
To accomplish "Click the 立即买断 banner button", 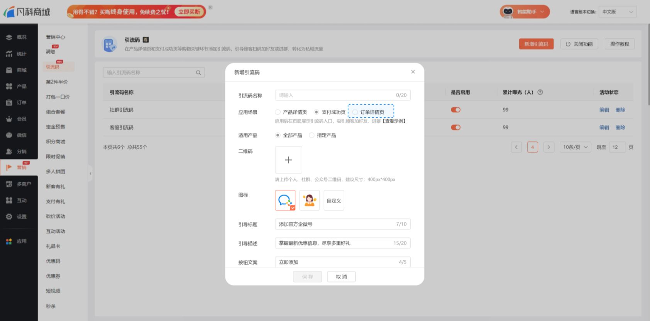I will [189, 12].
